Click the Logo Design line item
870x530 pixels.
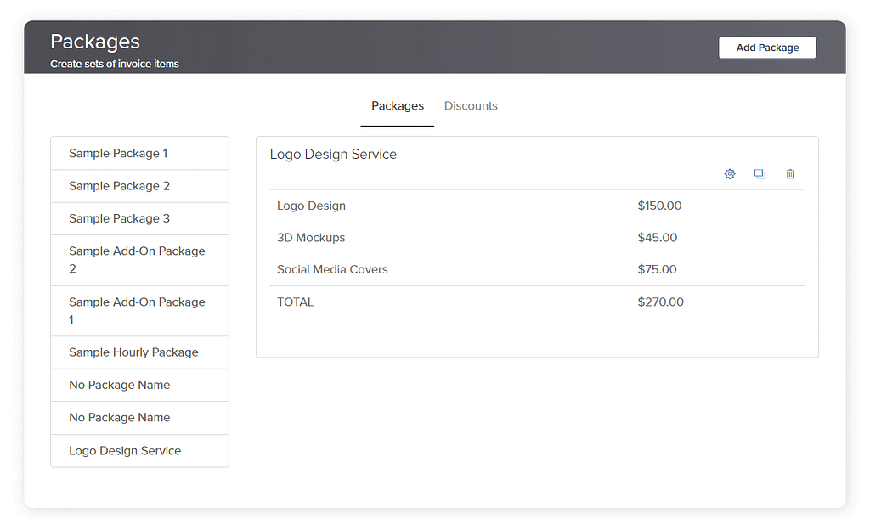(x=311, y=206)
